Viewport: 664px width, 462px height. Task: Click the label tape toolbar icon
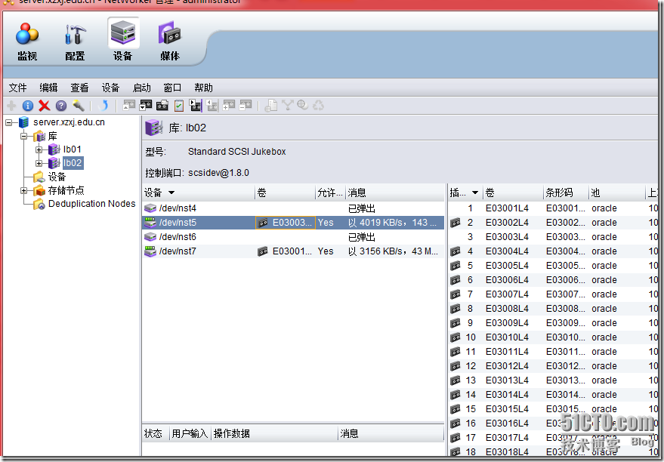[162, 106]
